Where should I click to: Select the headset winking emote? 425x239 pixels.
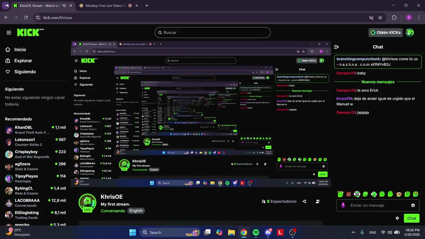click(x=374, y=194)
